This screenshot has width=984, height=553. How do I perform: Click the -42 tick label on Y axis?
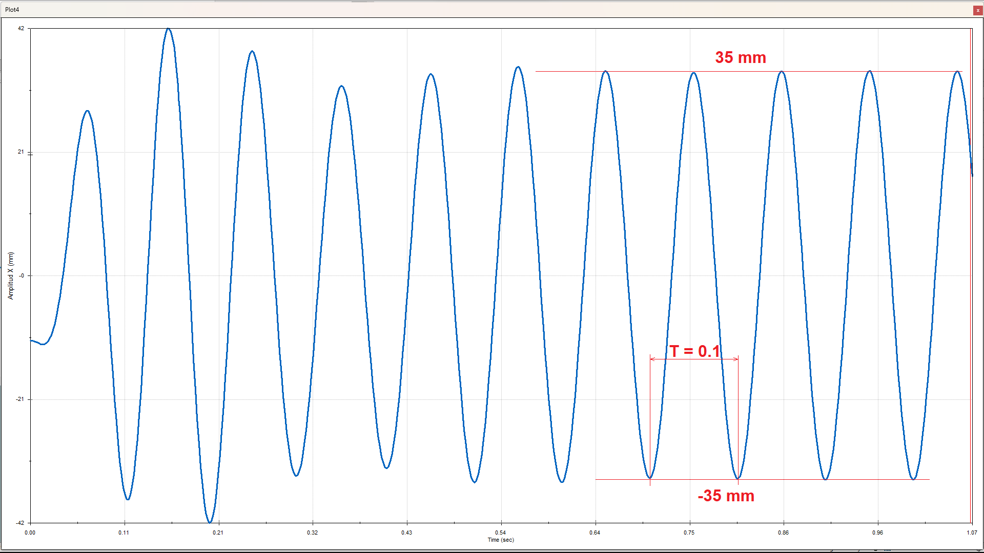pos(20,523)
